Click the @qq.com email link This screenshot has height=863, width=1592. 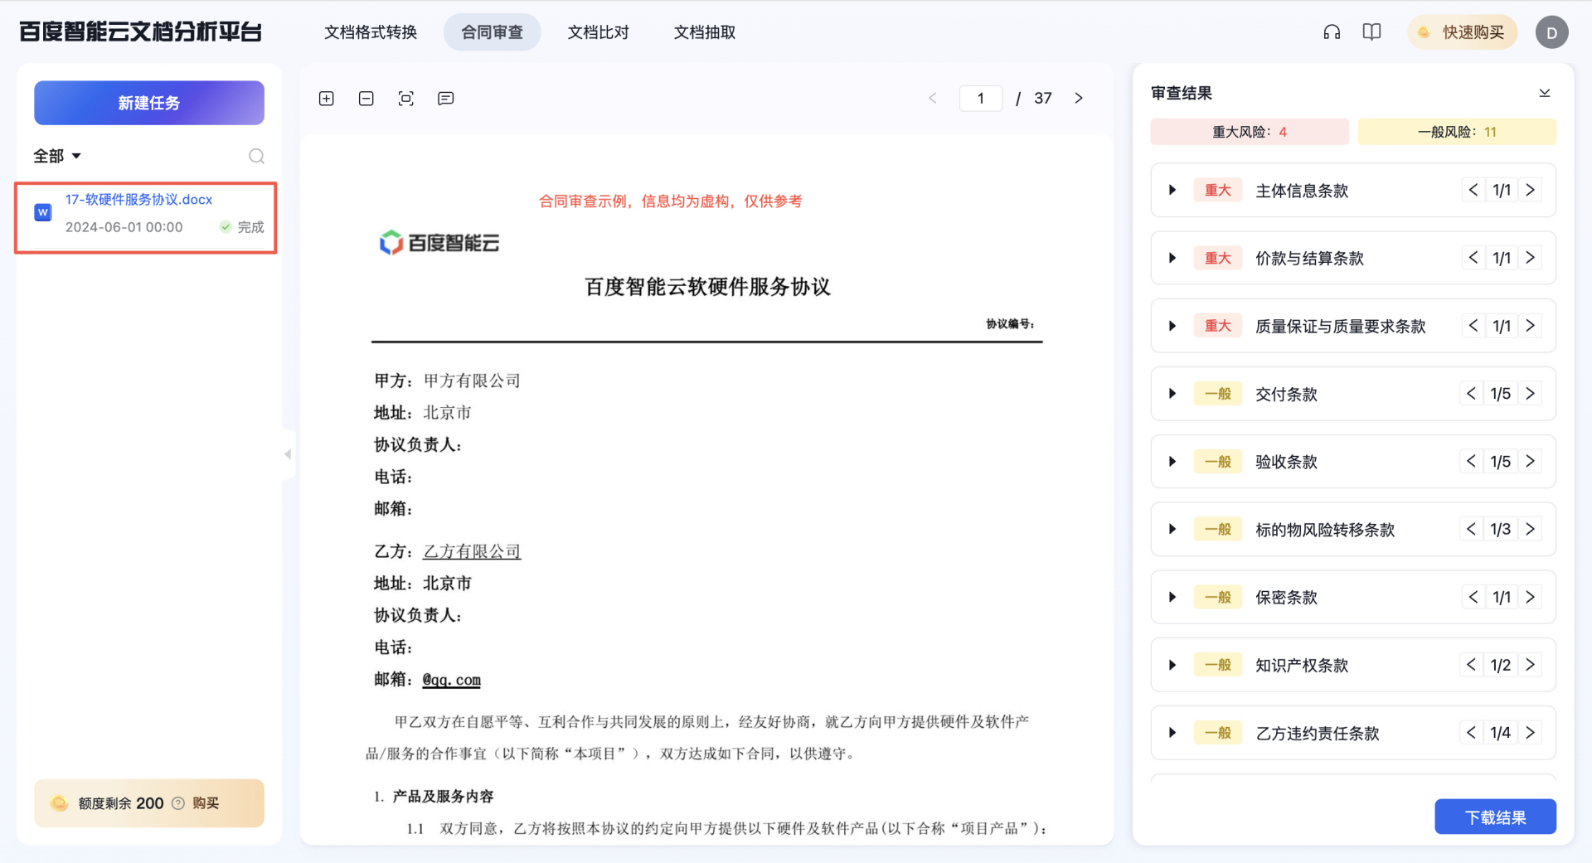[452, 680]
